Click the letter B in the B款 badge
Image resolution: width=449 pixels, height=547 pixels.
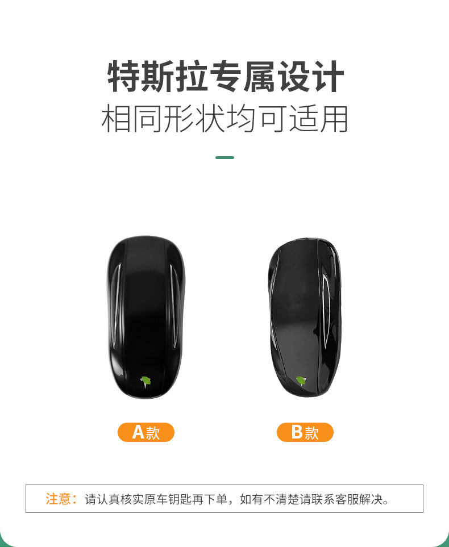pos(297,432)
